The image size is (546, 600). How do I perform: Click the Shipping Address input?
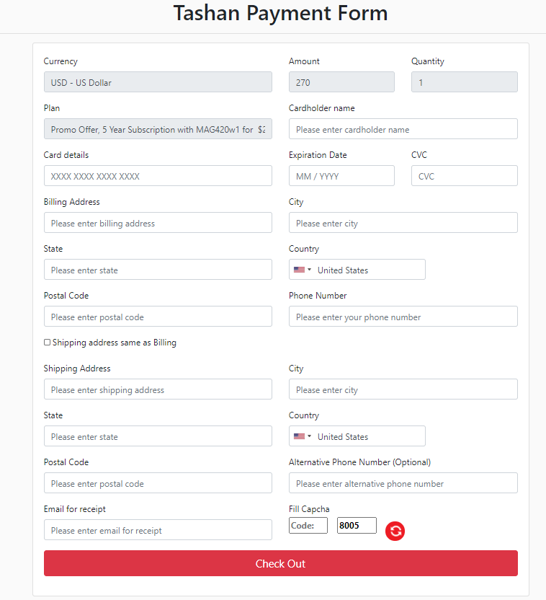[158, 389]
